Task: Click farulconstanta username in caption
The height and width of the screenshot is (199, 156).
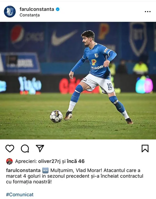Action: click(x=23, y=170)
